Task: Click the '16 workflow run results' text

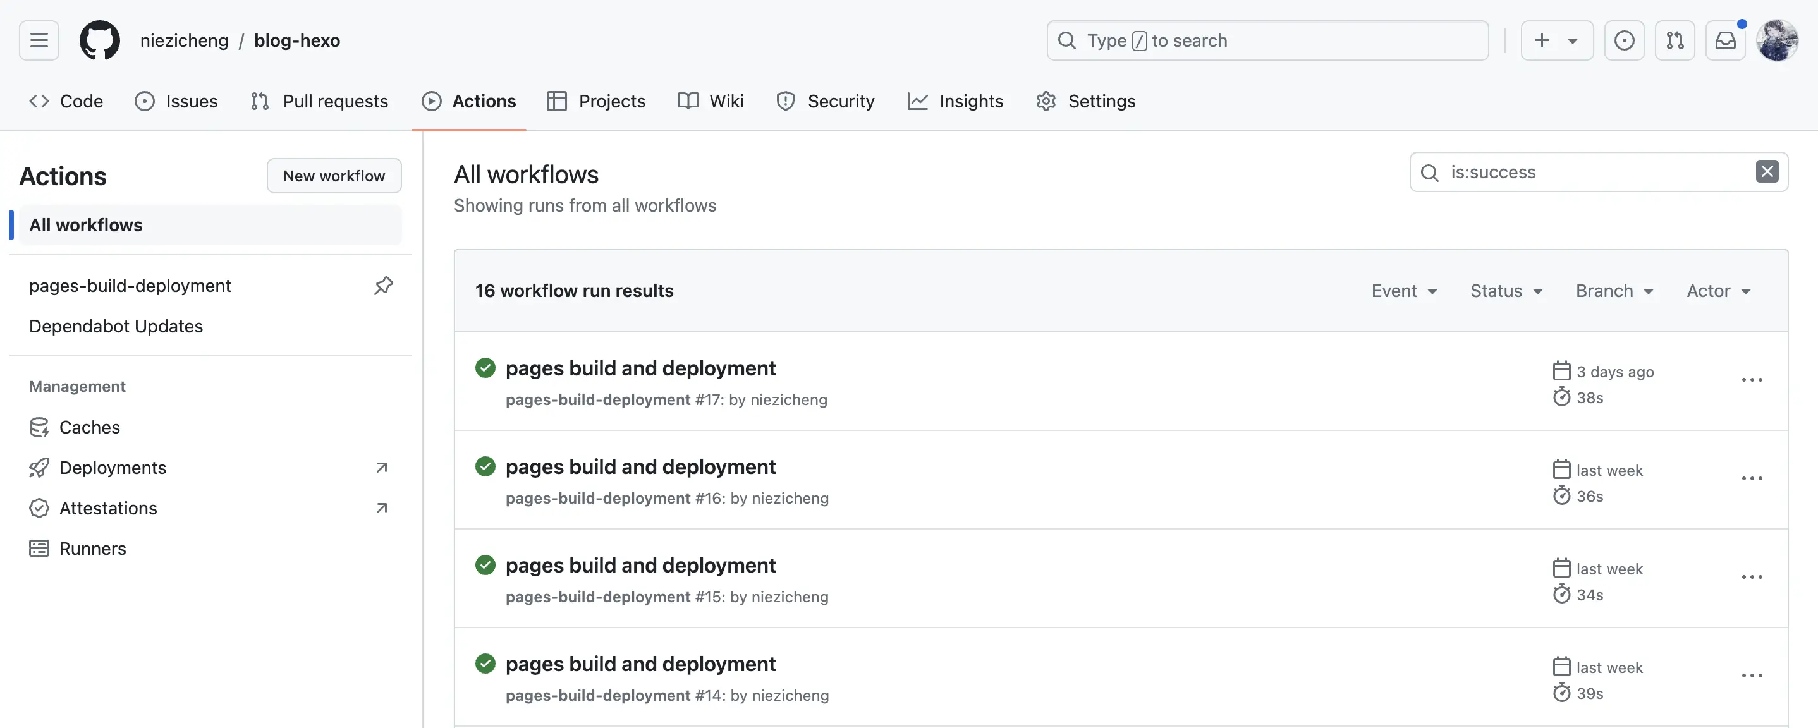Action: point(574,291)
